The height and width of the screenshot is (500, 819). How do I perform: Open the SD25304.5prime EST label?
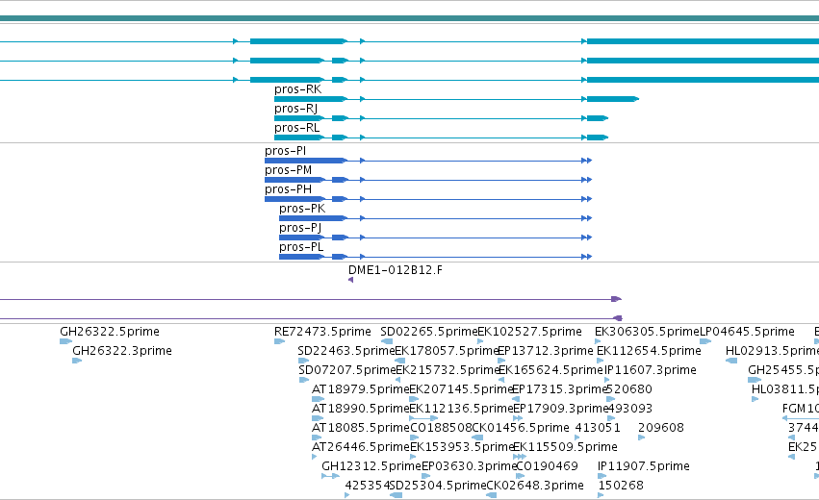pos(438,487)
